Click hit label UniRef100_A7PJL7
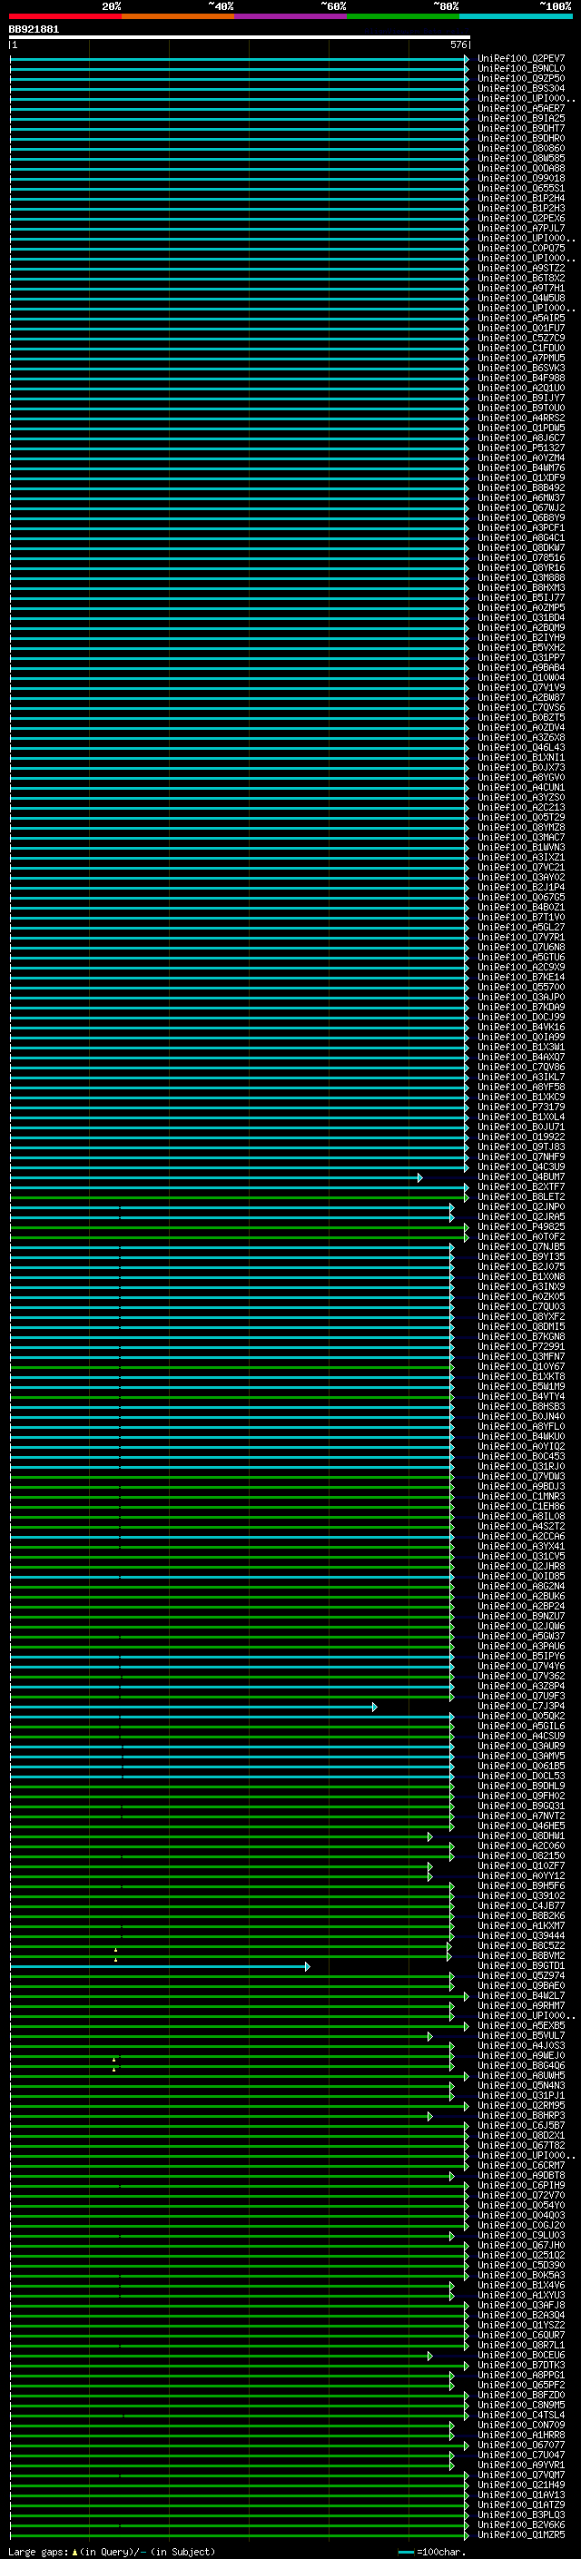Image resolution: width=581 pixels, height=2559 pixels. pyautogui.click(x=520, y=229)
